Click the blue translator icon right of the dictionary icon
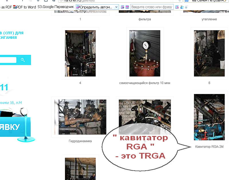The height and width of the screenshot is (180, 229). click(182, 7)
